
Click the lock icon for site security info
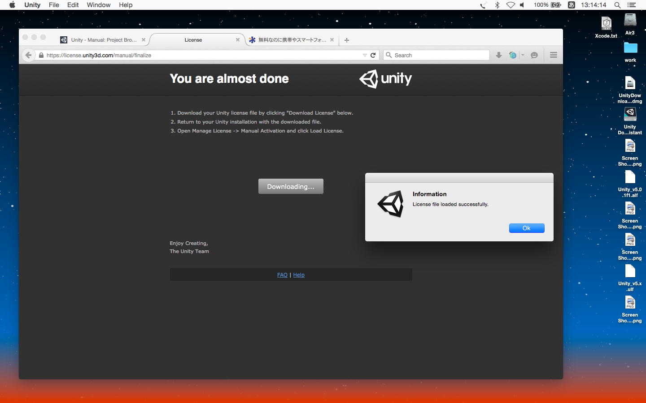[x=41, y=56]
